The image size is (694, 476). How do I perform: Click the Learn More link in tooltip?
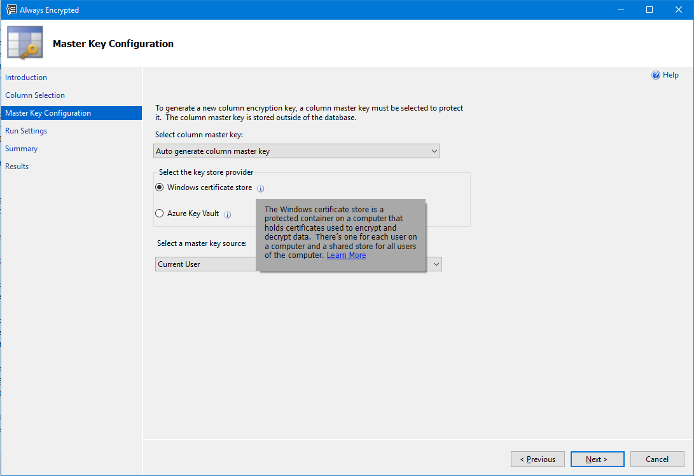tap(346, 255)
